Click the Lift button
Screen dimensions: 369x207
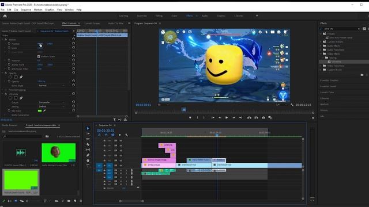click(x=249, y=117)
